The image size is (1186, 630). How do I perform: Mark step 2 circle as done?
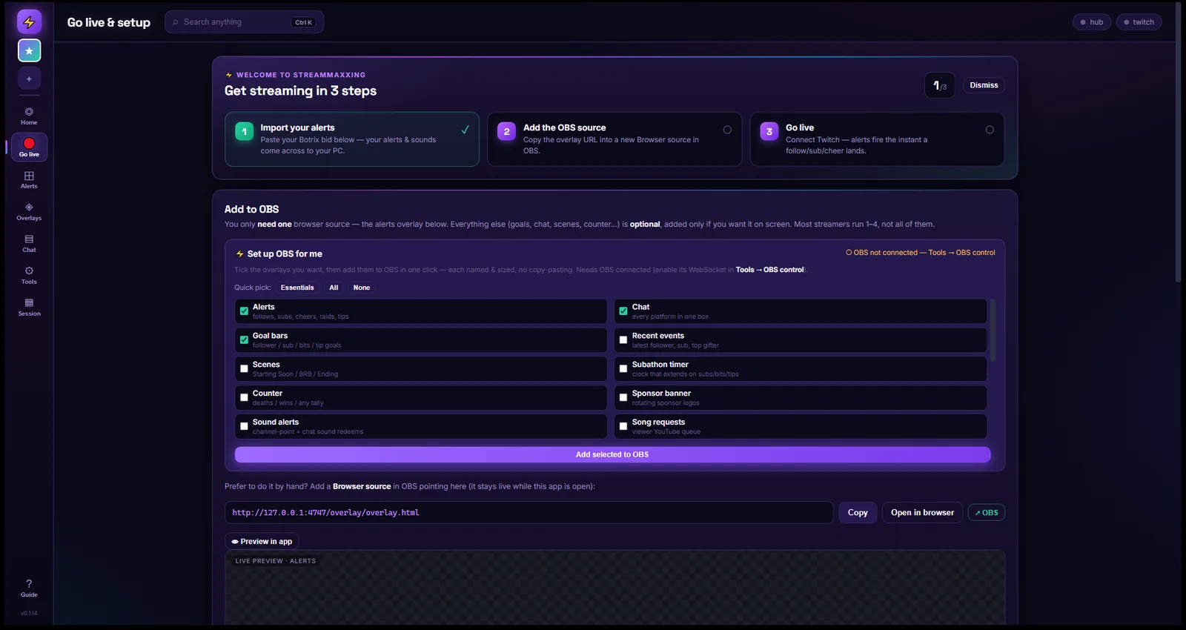pos(727,130)
